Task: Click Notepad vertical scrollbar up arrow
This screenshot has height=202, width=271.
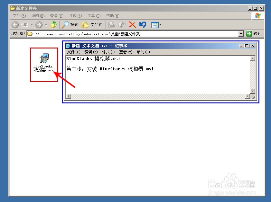Action: [x=253, y=58]
